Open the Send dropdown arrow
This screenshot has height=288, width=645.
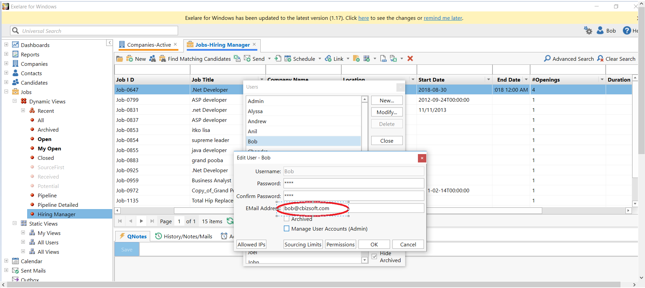point(269,59)
